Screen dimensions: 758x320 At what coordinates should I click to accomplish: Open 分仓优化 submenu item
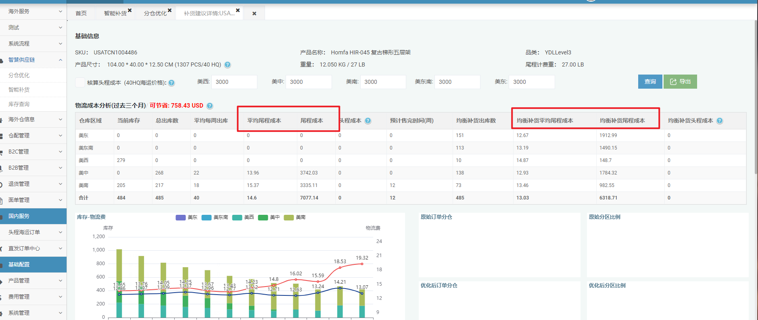(x=33, y=75)
